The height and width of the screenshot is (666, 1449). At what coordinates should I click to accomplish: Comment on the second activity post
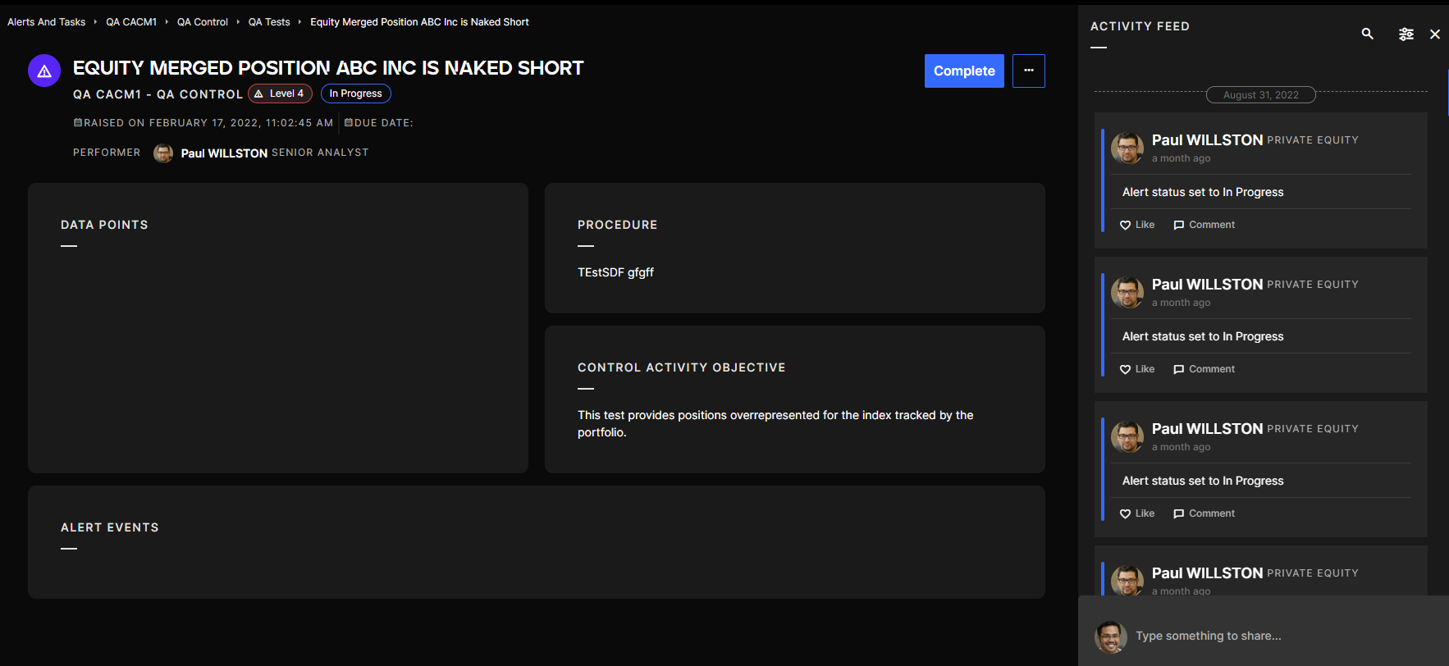pyautogui.click(x=1204, y=369)
